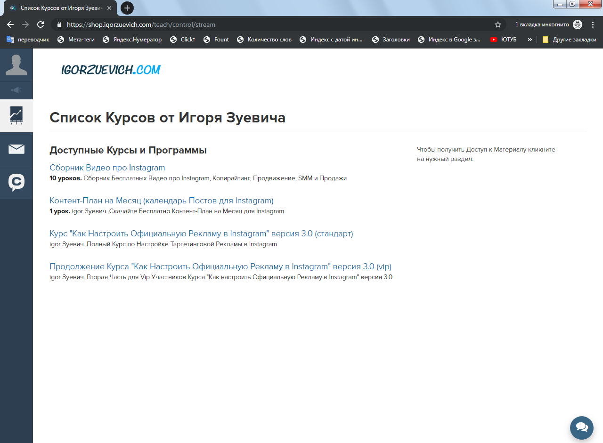Select the Список Курсов browser tab

tap(60, 8)
